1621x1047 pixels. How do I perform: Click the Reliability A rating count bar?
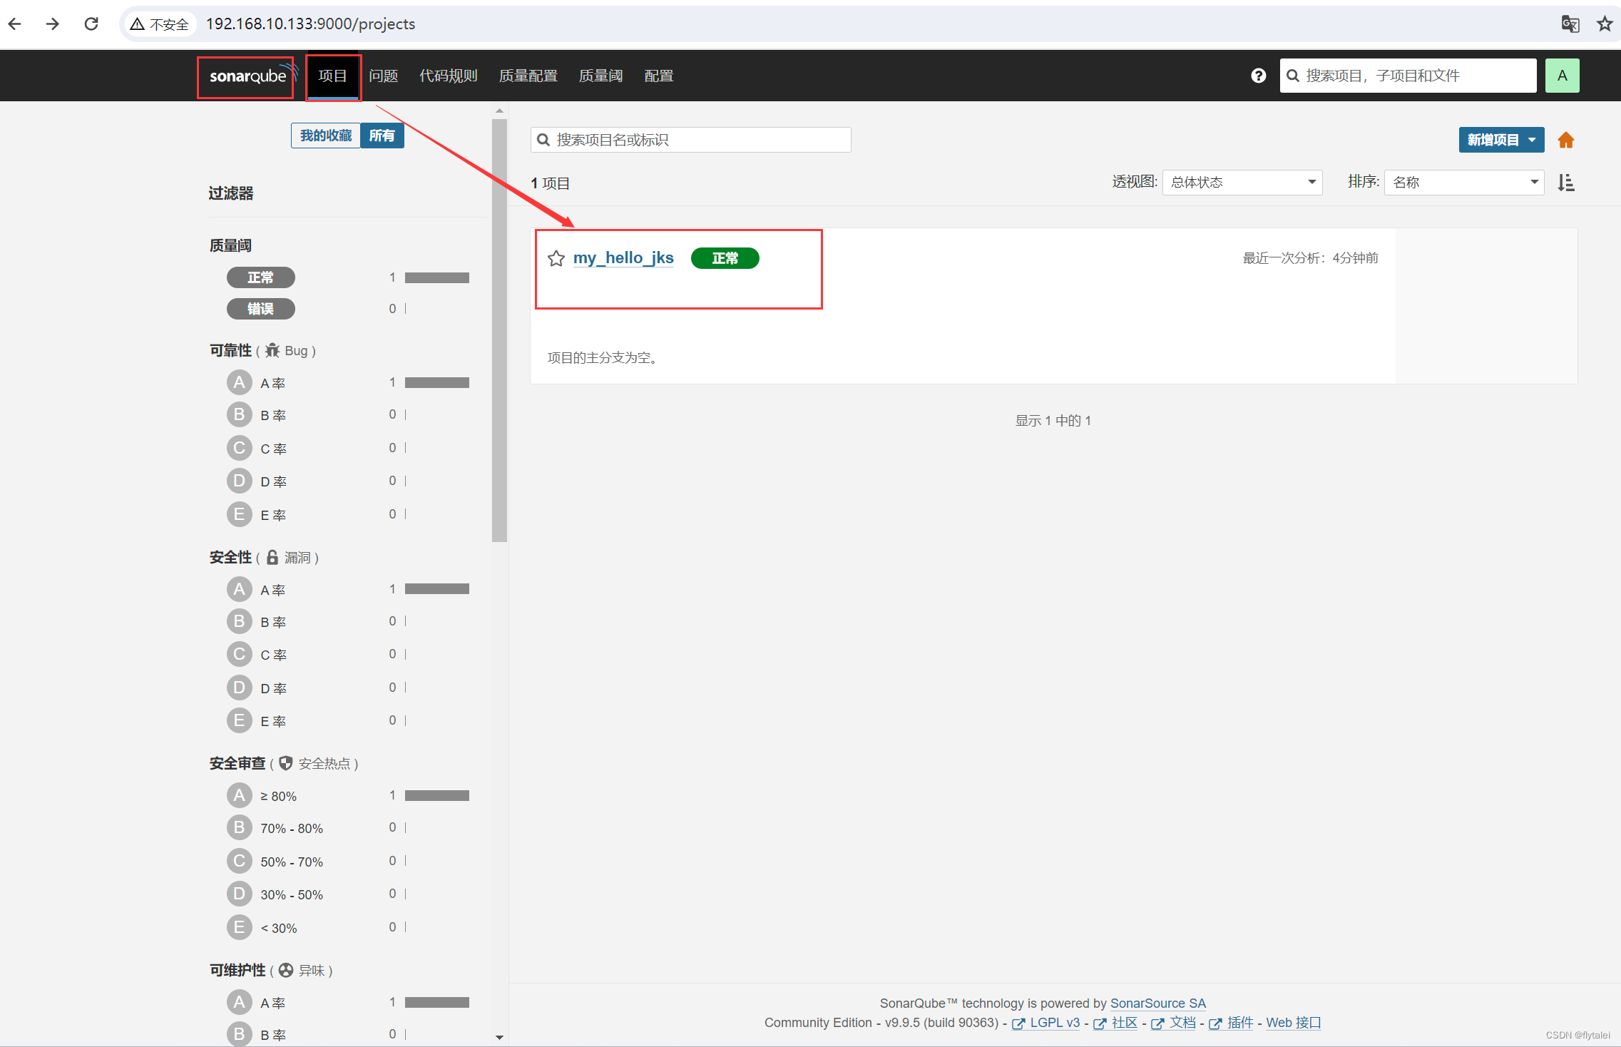437,383
